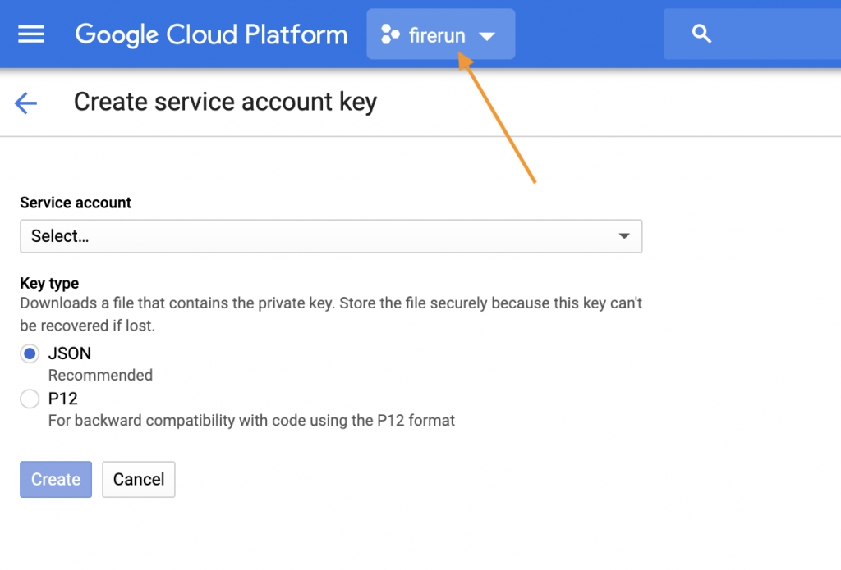
Task: Open the hamburger navigation menu
Action: [31, 34]
